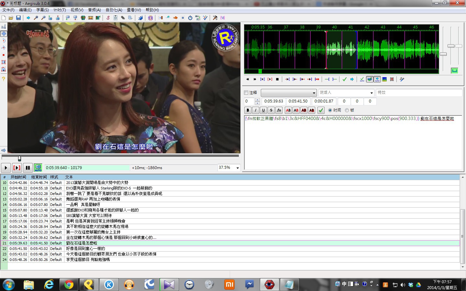The height and width of the screenshot is (291, 466).
Task: Play the video with the play button
Action: coord(6,168)
